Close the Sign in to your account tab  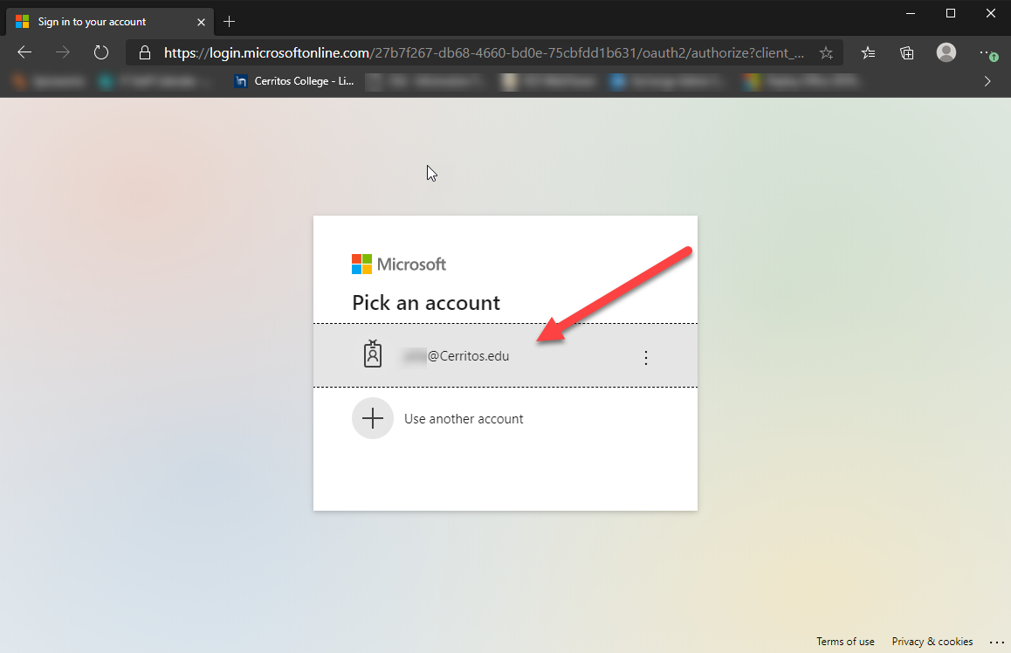pos(201,22)
